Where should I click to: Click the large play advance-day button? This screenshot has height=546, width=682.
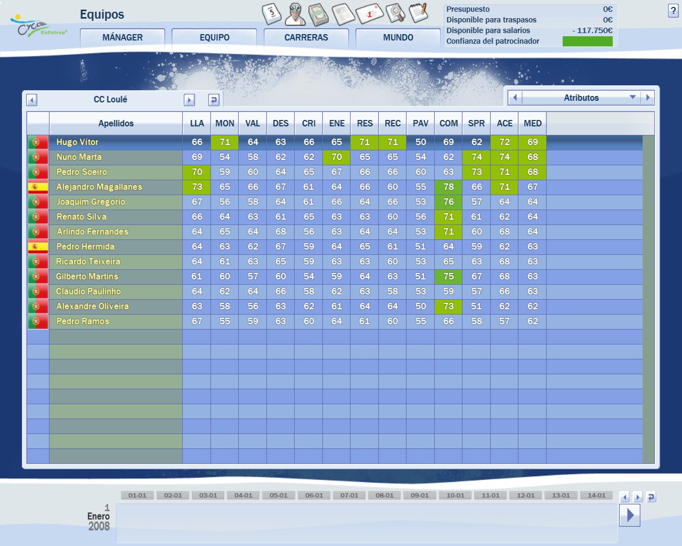[x=630, y=515]
